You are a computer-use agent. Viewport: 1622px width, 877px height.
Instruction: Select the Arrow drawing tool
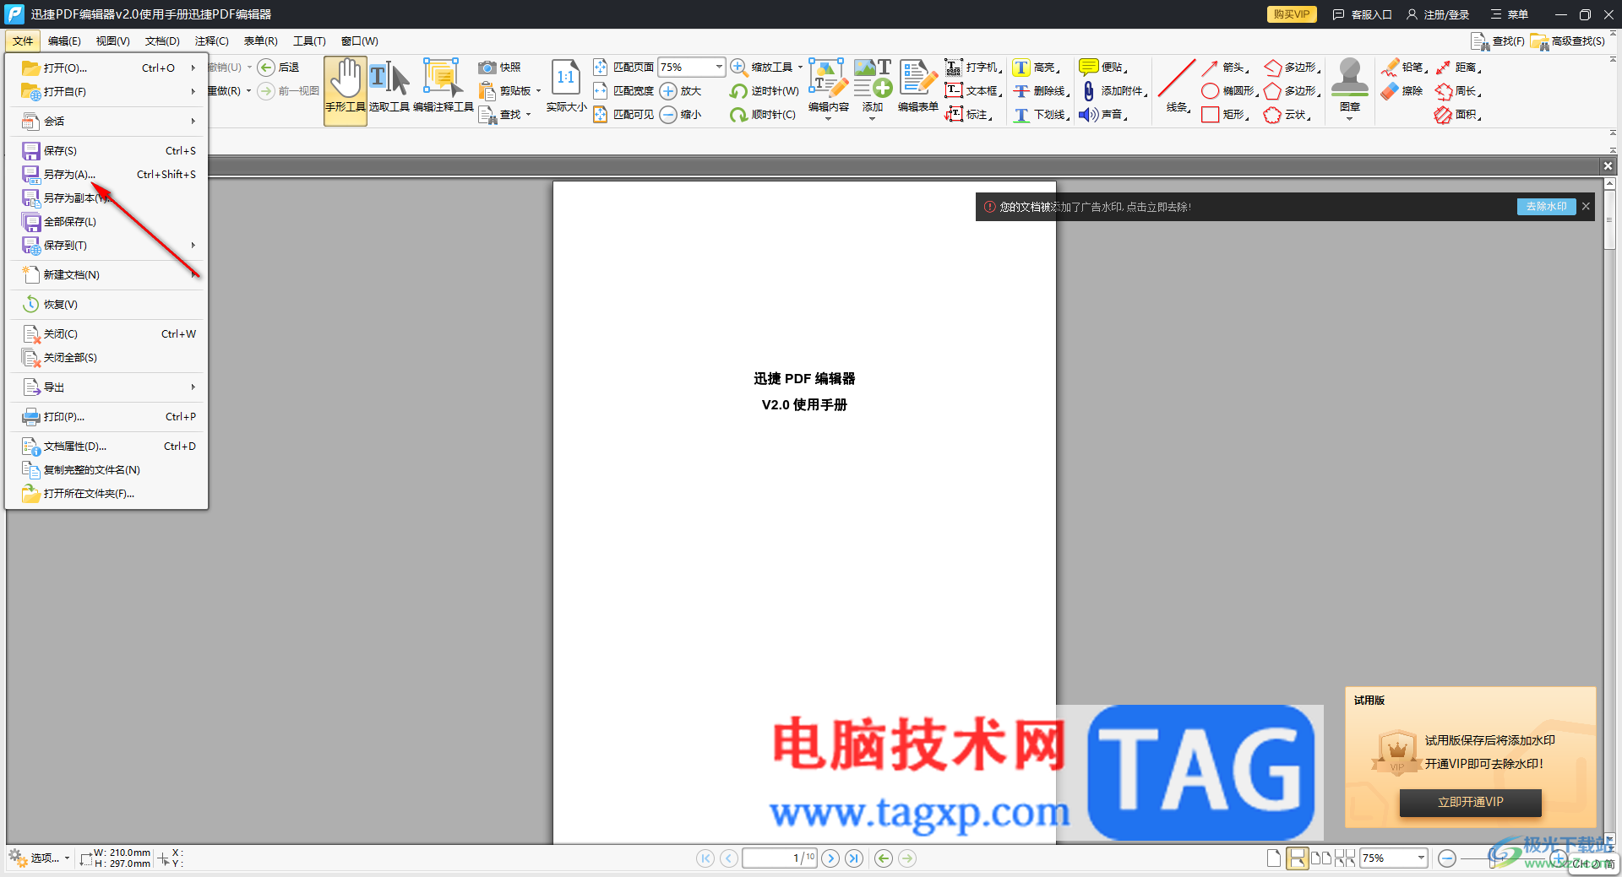click(x=1225, y=68)
